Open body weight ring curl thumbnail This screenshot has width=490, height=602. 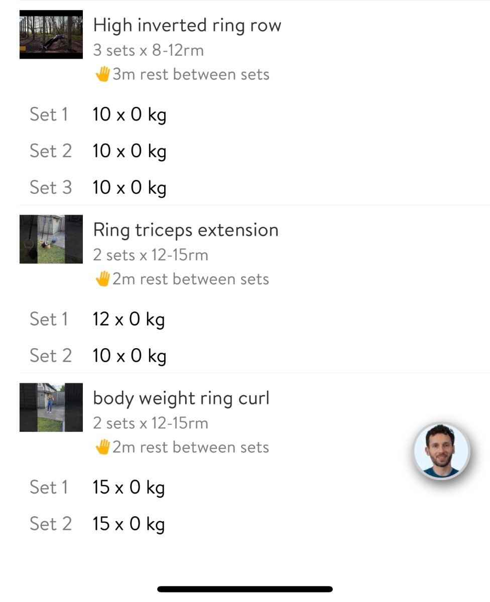point(51,407)
